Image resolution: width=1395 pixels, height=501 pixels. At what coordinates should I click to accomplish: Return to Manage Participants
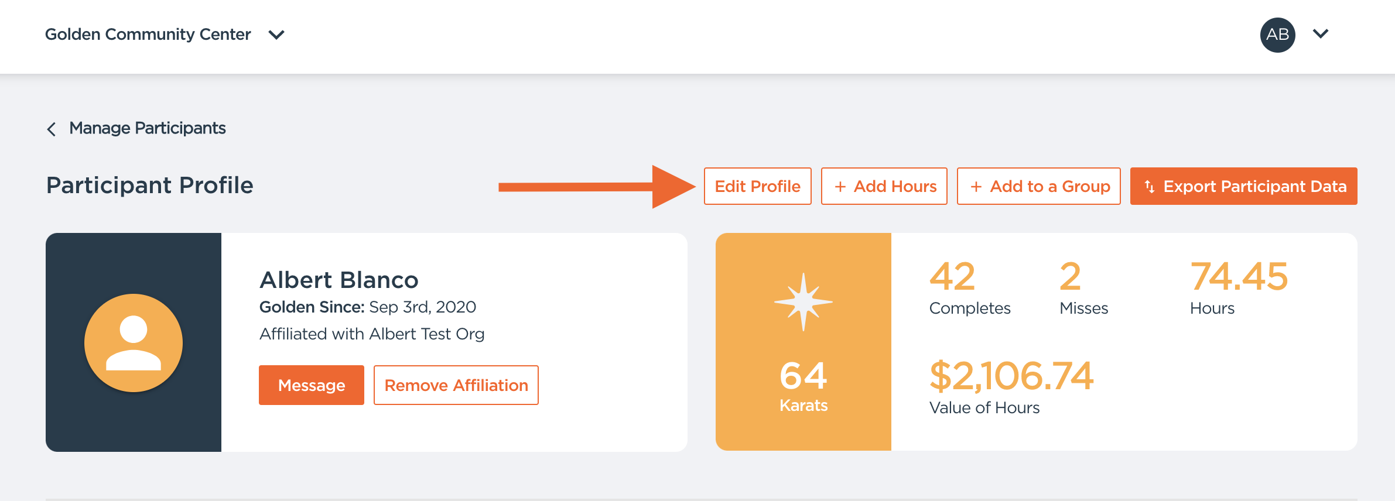pyautogui.click(x=147, y=128)
